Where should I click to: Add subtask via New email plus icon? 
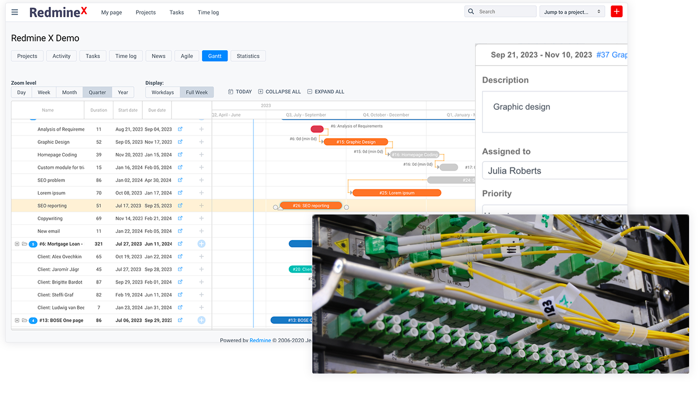coord(201,231)
